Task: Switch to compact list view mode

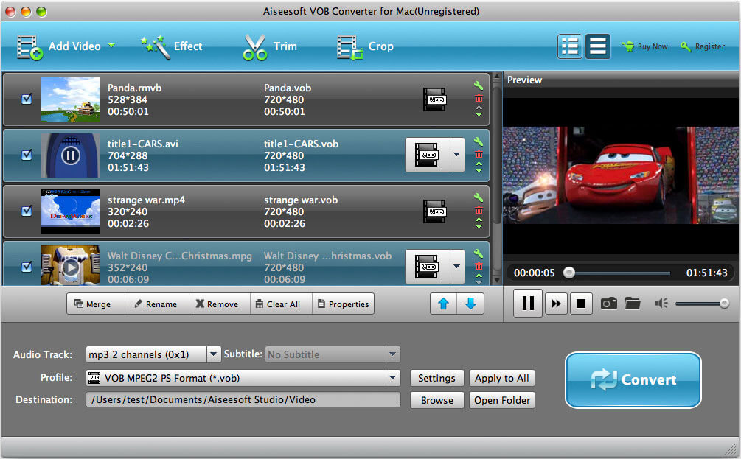Action: click(x=597, y=46)
